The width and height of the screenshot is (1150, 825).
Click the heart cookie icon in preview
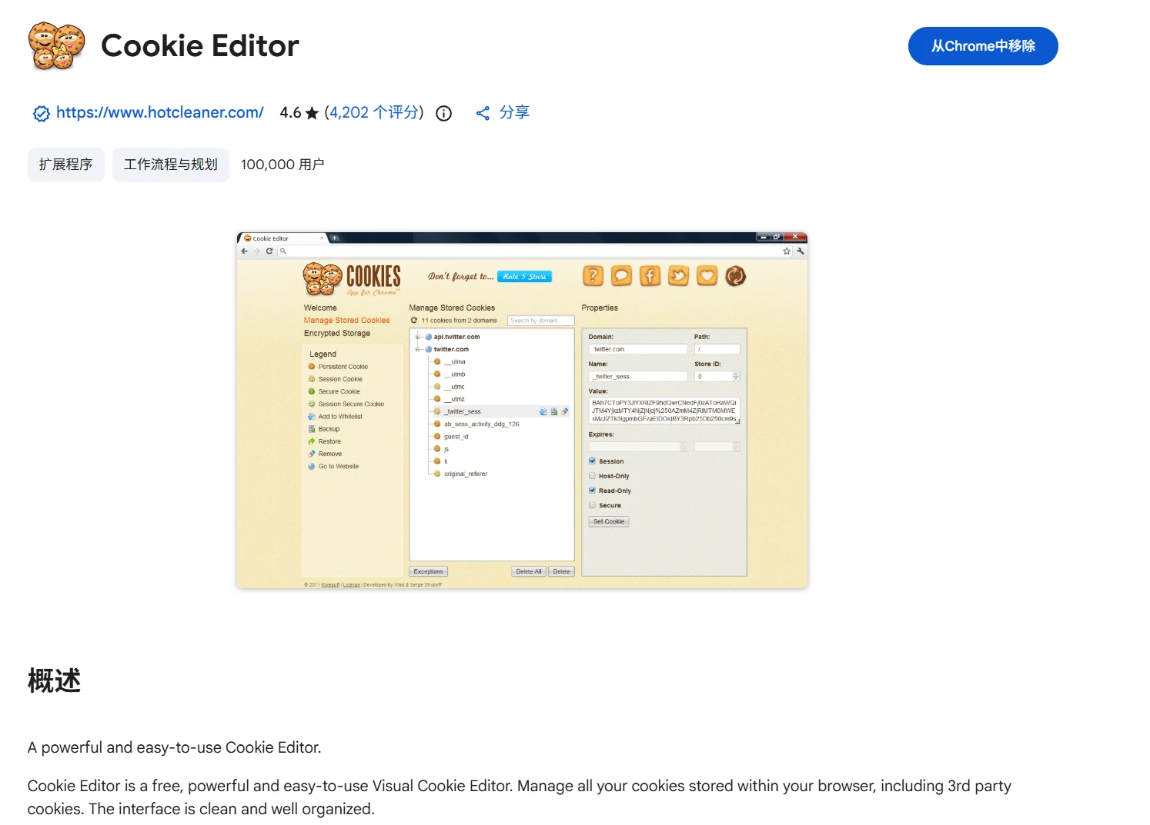click(x=707, y=276)
